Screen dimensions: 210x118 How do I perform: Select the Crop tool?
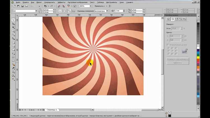click(13, 27)
